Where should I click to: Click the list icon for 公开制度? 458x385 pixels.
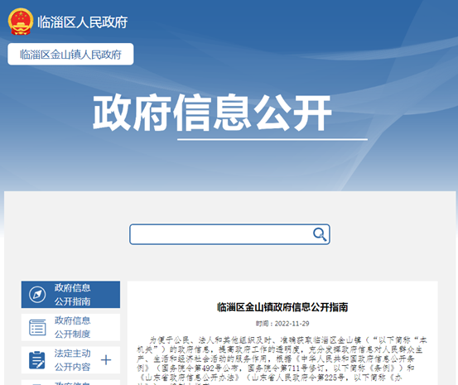(x=37, y=327)
